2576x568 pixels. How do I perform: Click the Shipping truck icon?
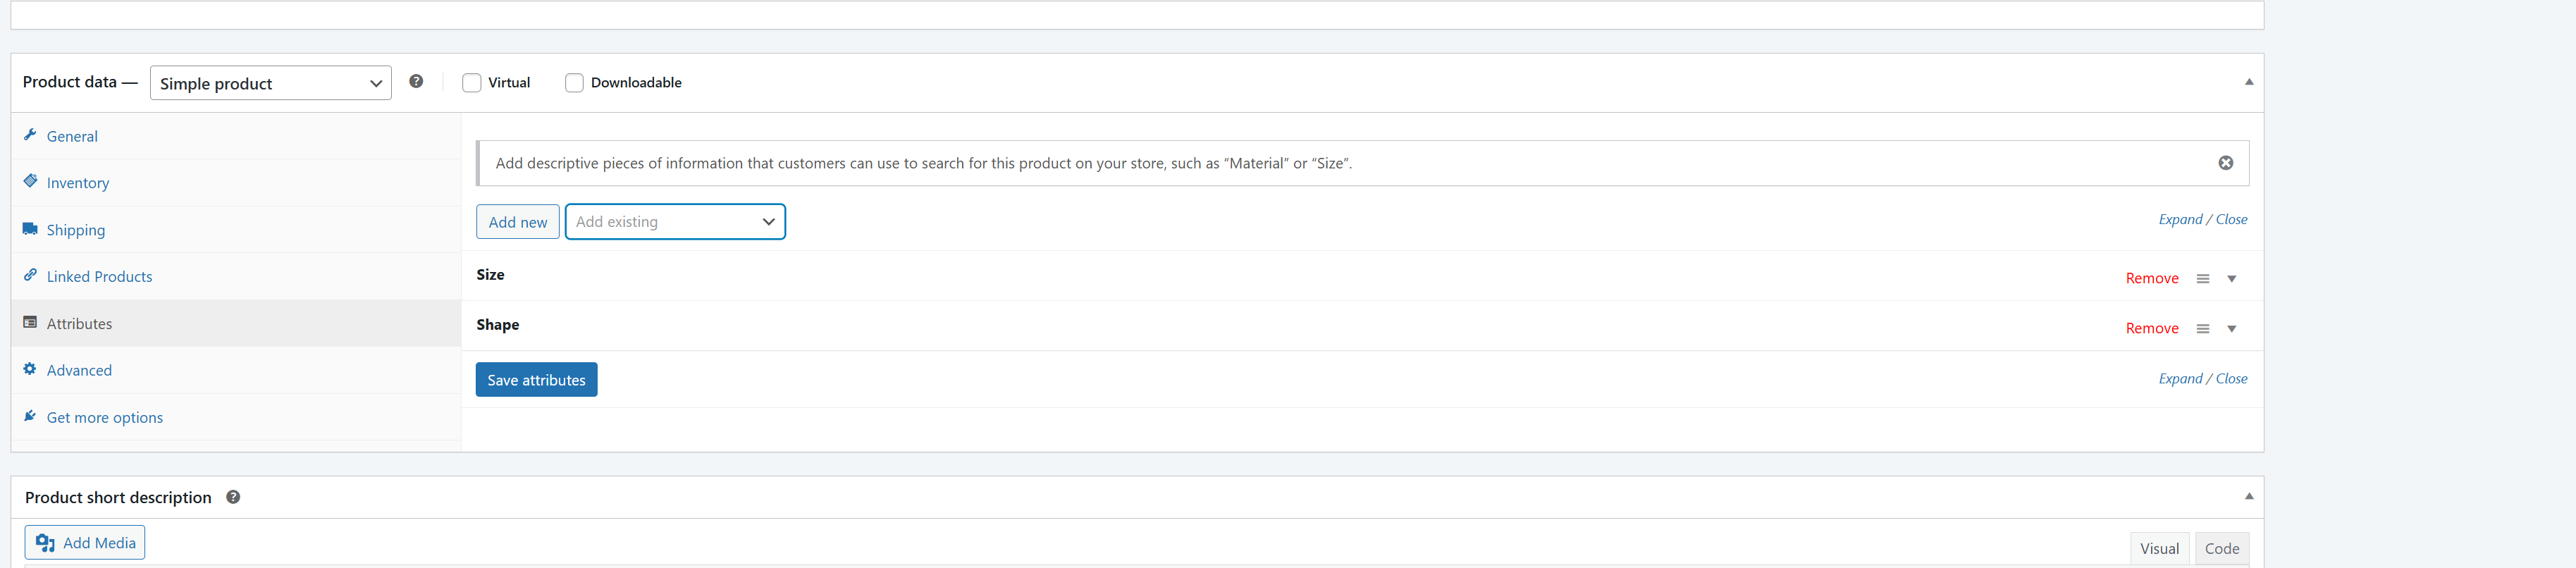pyautogui.click(x=30, y=229)
